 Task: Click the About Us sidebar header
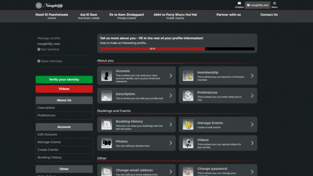(x=64, y=100)
